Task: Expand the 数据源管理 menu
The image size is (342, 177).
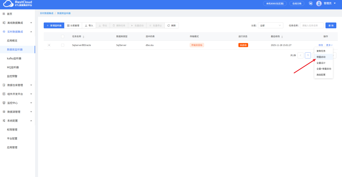Action: 18,112
